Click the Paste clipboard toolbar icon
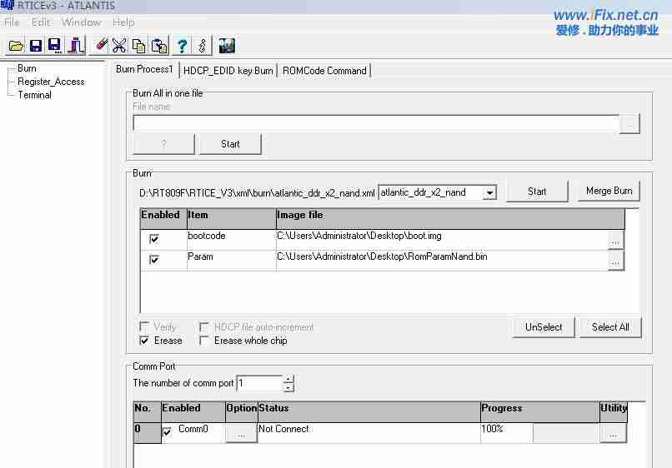The image size is (672, 468). pyautogui.click(x=158, y=46)
